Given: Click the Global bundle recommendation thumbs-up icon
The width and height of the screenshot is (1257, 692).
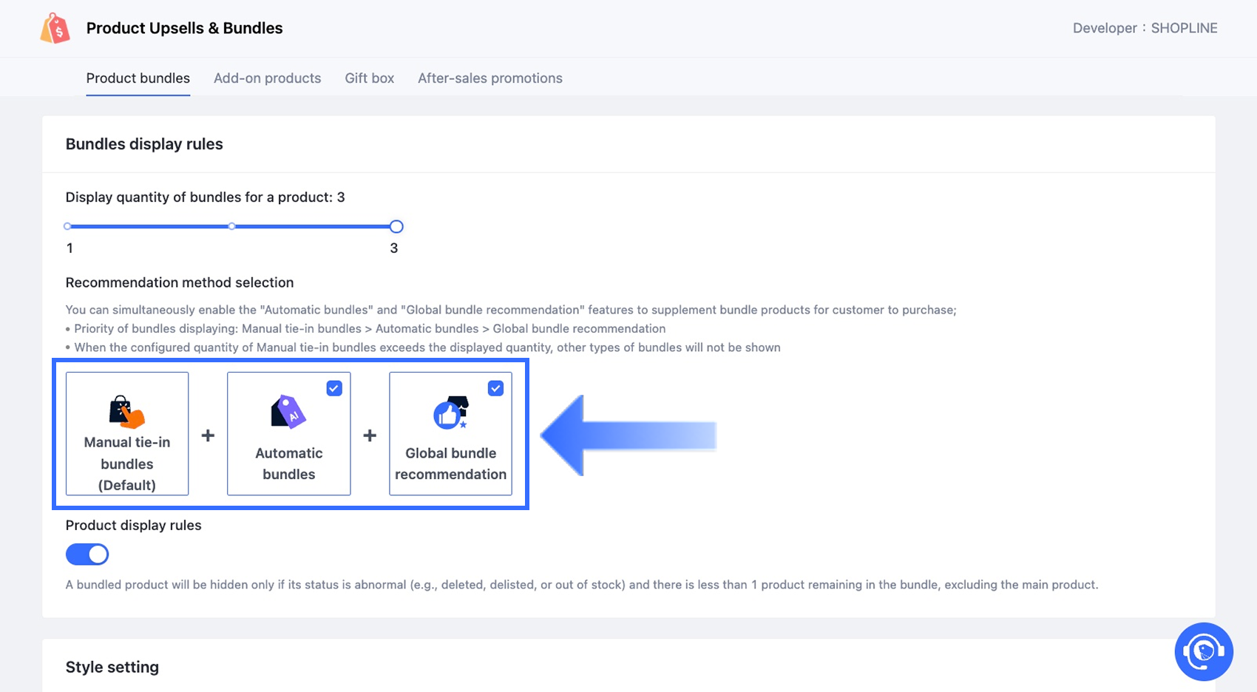Looking at the screenshot, I should (450, 413).
